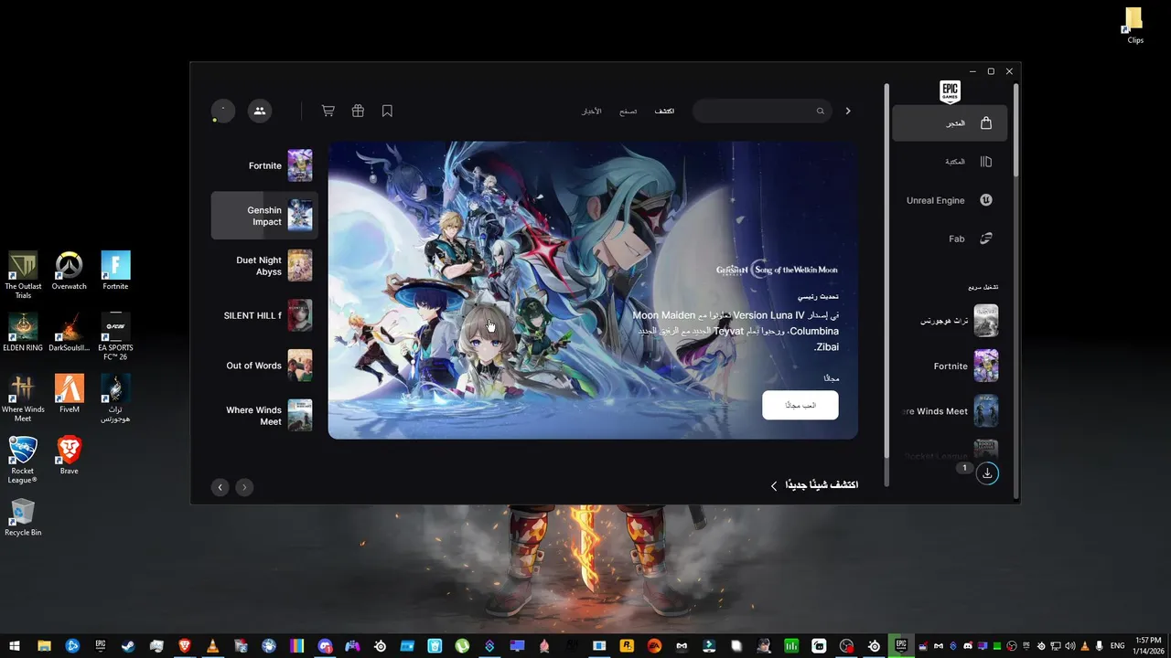Open the friends list icon

coord(260,111)
